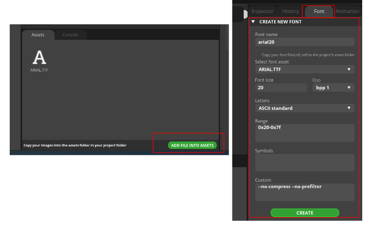Select the ARIAL.TTF font asset icon
This screenshot has height=225, width=365.
click(x=39, y=58)
